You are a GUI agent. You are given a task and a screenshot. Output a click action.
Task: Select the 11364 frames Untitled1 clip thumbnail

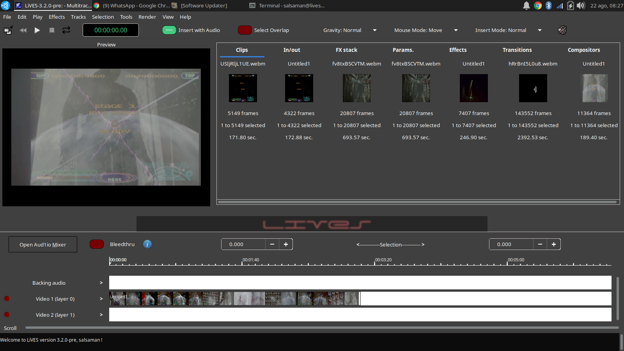click(594, 88)
